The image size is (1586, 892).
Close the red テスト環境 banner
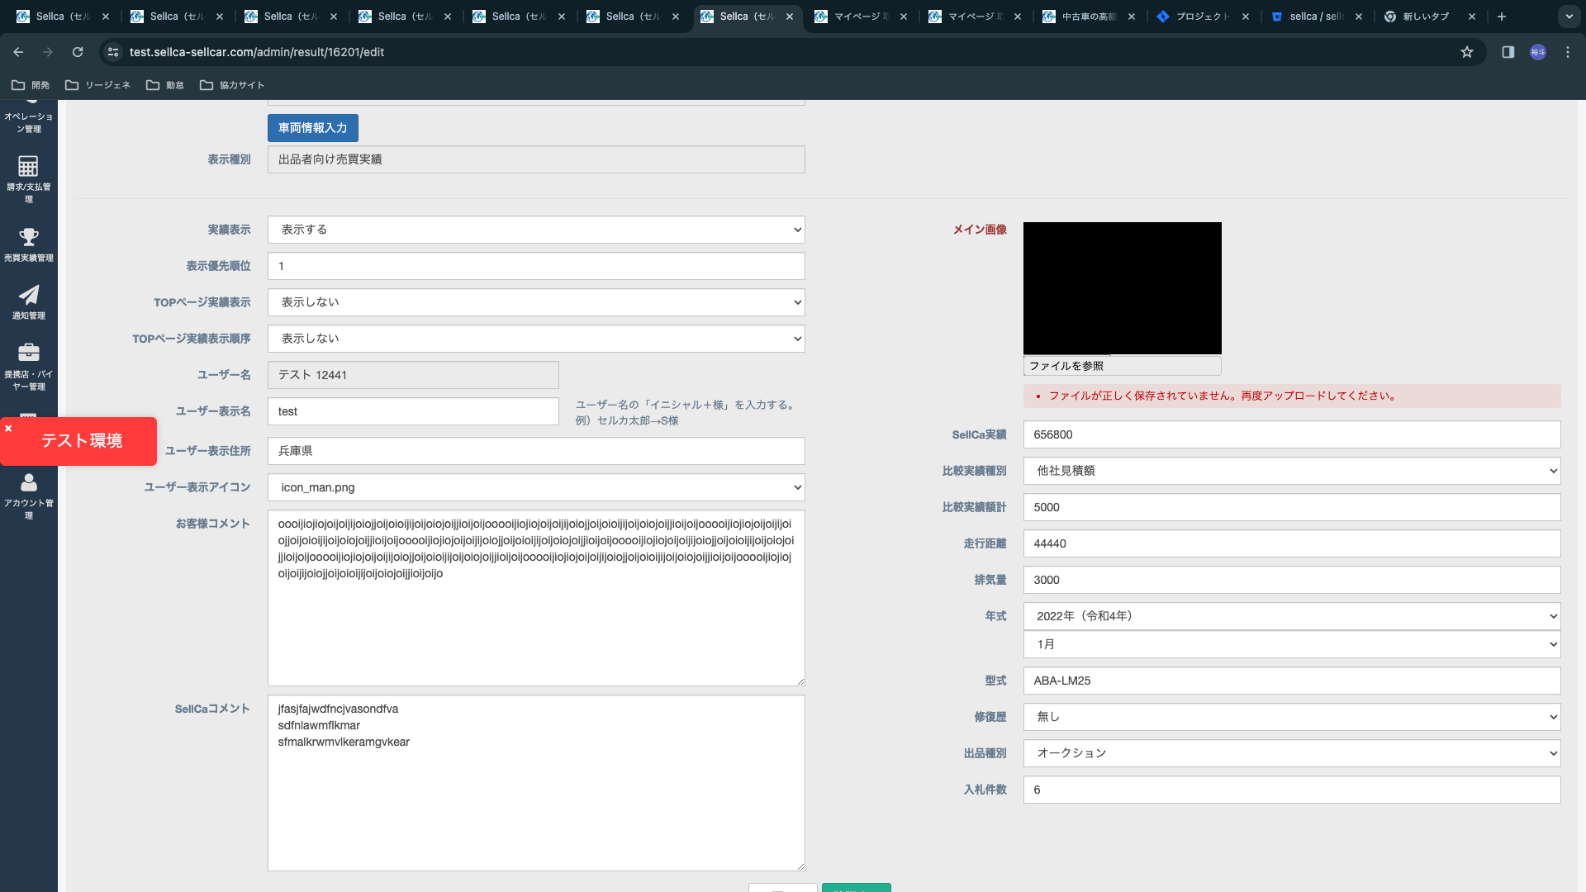(8, 429)
